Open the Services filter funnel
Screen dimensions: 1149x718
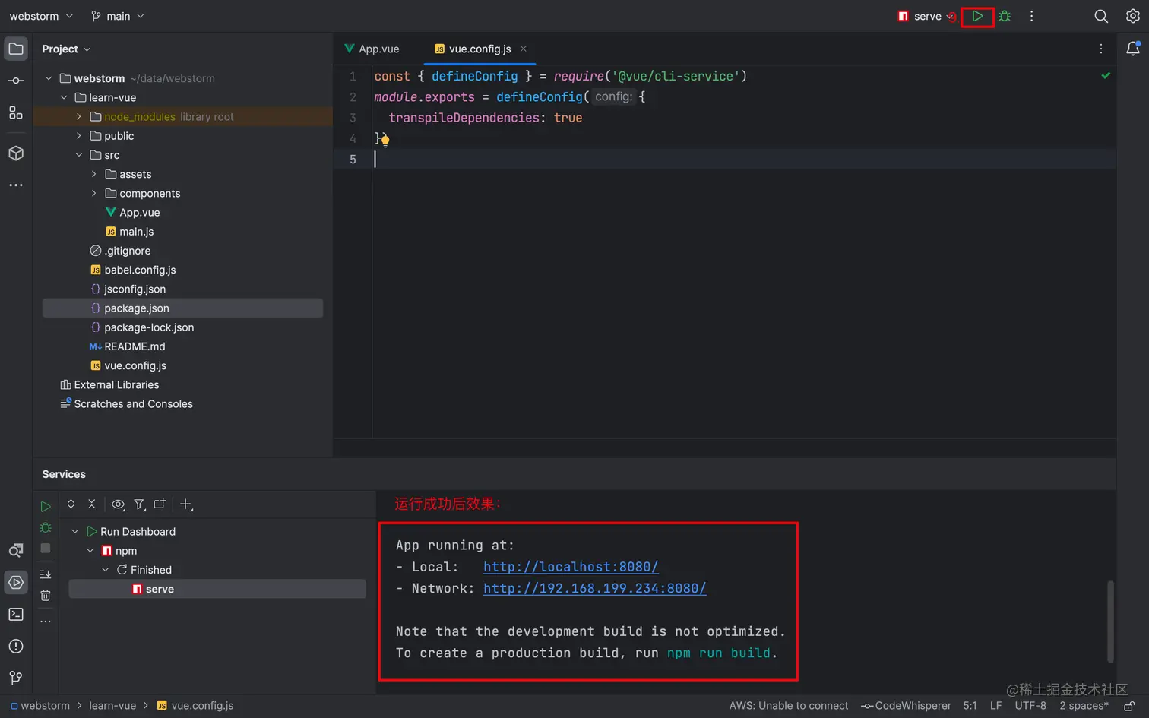click(139, 504)
